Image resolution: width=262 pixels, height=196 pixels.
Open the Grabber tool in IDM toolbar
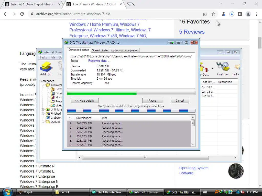223,69
